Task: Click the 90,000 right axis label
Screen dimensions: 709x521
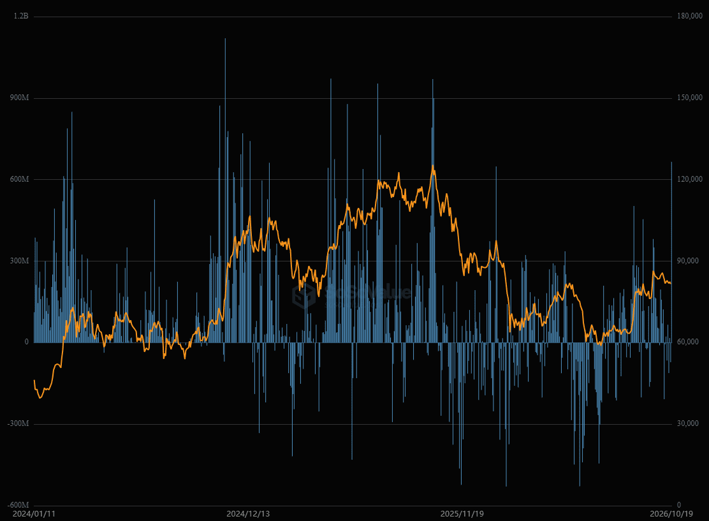Action: (688, 261)
